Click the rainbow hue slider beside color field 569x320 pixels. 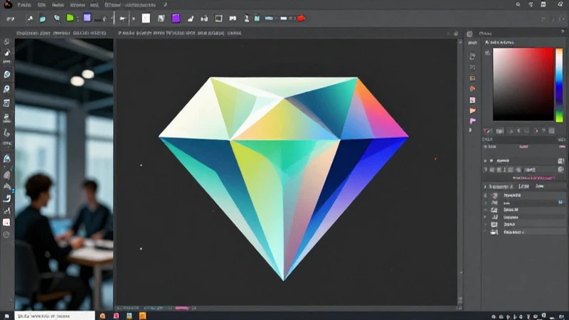tap(559, 84)
